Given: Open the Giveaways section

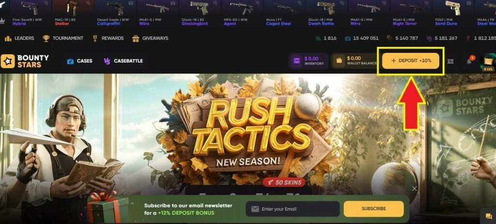Looking at the screenshot, I should coord(150,38).
